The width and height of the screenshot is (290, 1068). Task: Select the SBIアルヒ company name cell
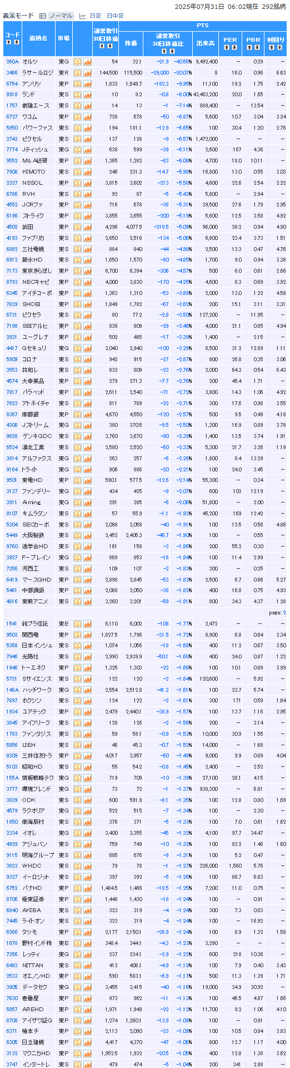point(38,326)
